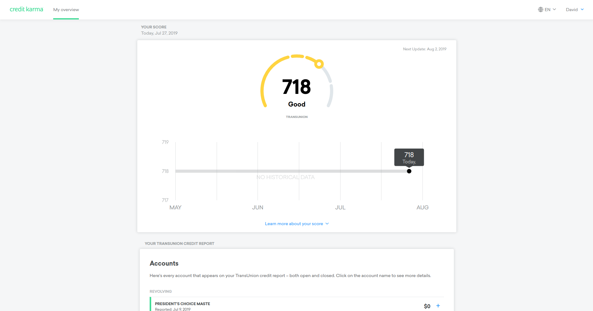Image resolution: width=593 pixels, height=311 pixels.
Task: Click the Today, Jul 27, 2019 date
Action: point(159,33)
